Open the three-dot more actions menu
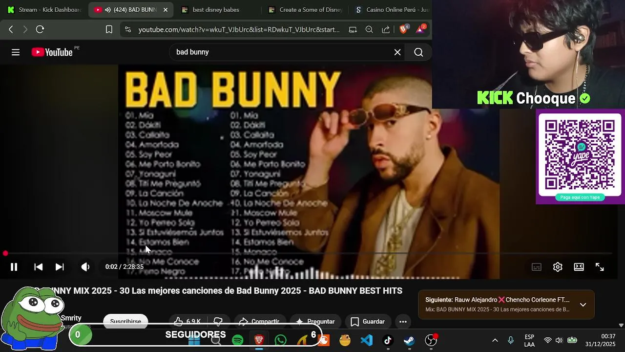 [x=403, y=321]
